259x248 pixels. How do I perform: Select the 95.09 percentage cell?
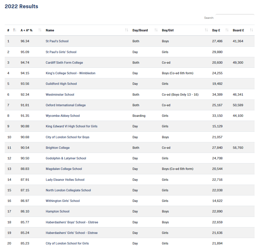click(x=25, y=52)
